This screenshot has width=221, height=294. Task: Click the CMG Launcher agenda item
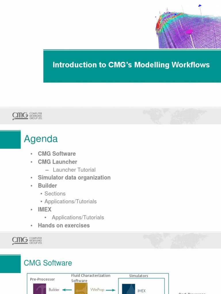58,162
